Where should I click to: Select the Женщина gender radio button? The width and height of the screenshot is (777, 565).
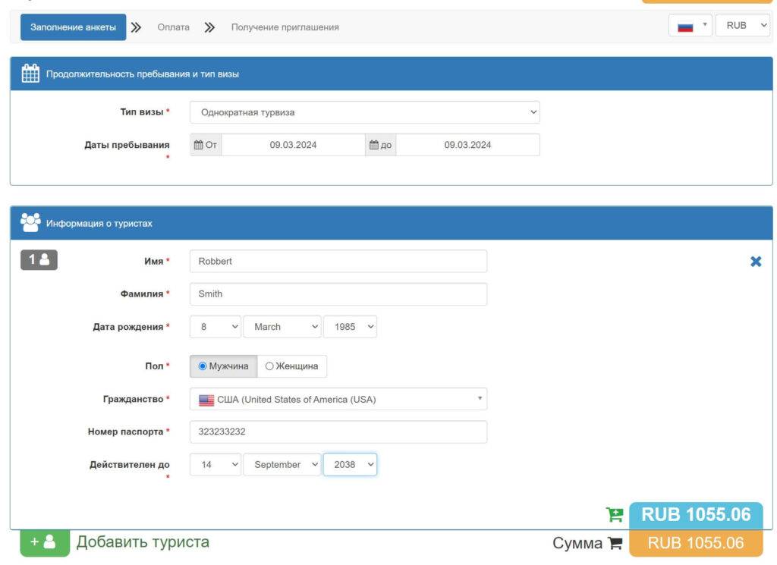(269, 366)
